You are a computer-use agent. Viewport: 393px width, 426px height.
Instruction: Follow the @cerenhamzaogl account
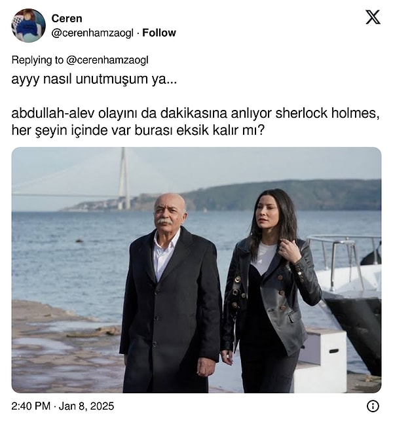pyautogui.click(x=159, y=33)
